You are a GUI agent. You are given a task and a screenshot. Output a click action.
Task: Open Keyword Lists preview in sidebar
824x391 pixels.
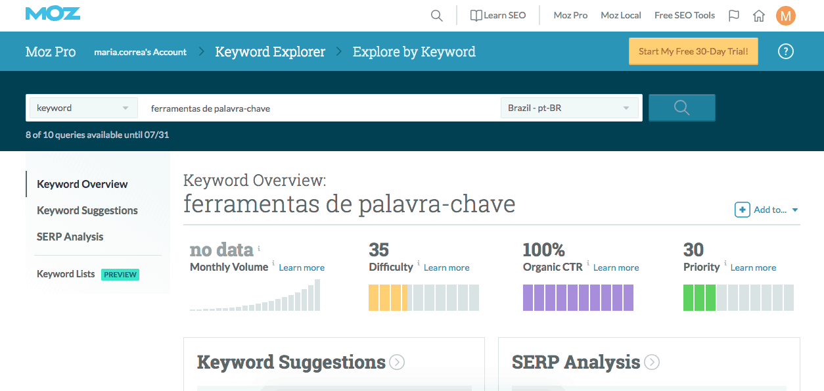[x=88, y=274]
